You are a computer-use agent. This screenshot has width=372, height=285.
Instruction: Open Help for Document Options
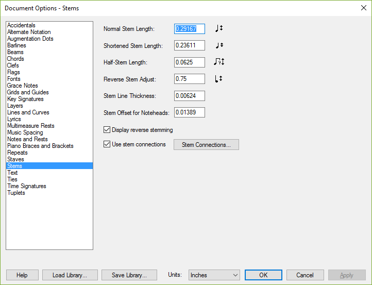click(22, 275)
